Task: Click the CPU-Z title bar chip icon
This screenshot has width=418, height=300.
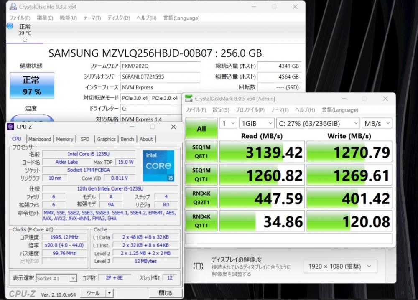Action: tap(10, 127)
